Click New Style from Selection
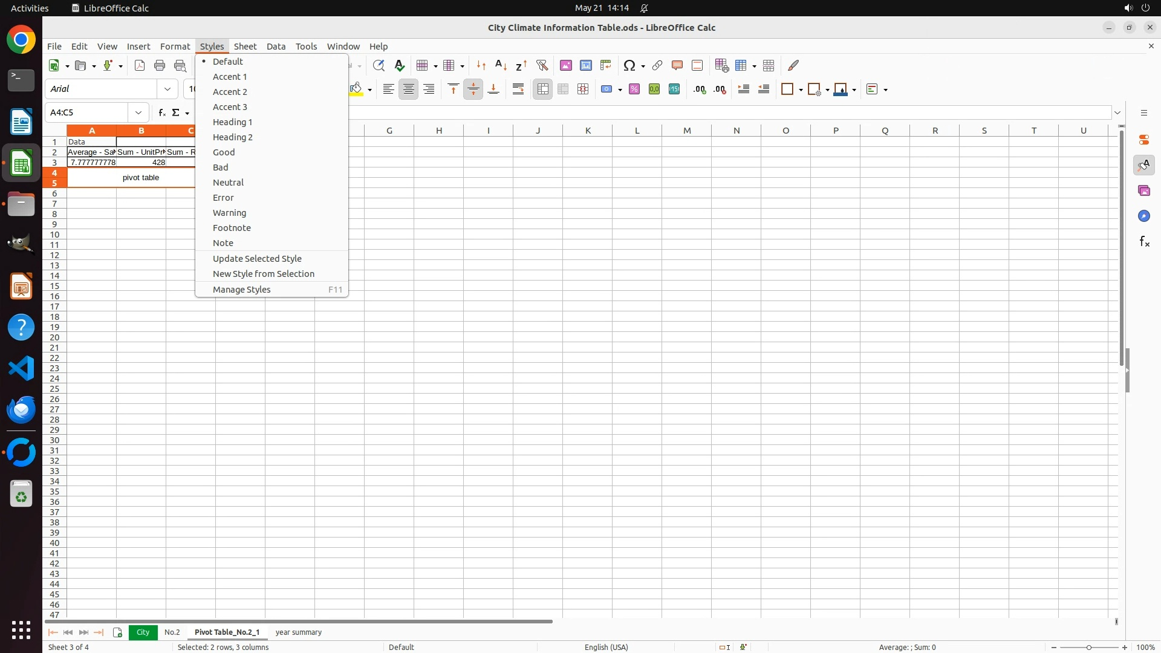The height and width of the screenshot is (653, 1161). coord(263,274)
